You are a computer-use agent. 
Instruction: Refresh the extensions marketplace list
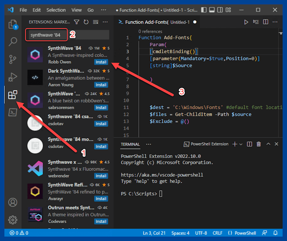[x=86, y=22]
